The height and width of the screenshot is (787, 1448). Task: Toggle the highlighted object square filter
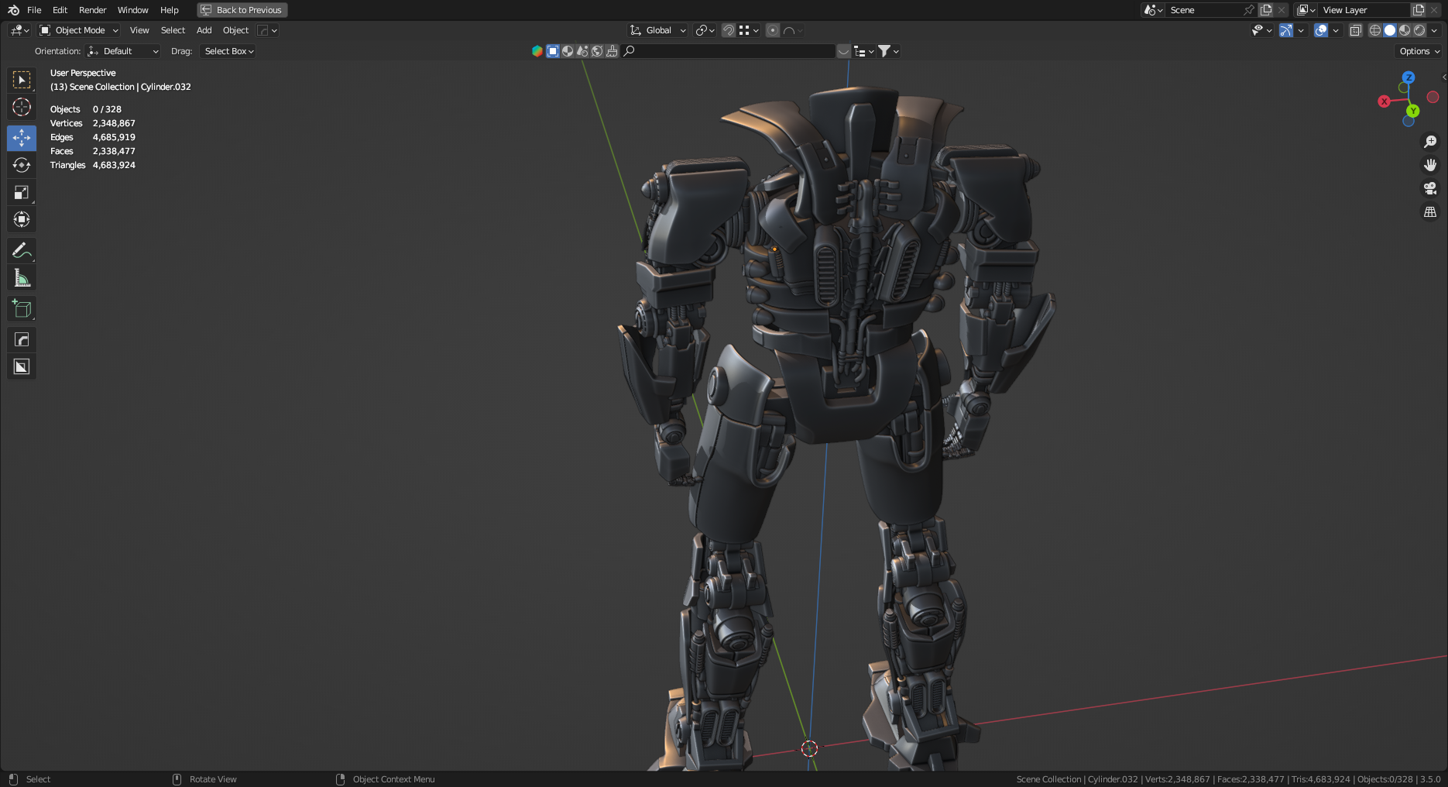click(553, 51)
